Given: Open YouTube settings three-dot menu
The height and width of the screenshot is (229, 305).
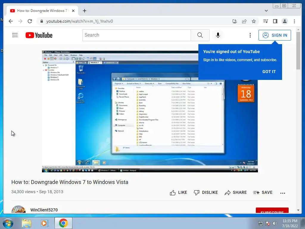Looking at the screenshot, I should 250,35.
